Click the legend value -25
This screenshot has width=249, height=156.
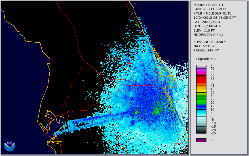click(x=213, y=133)
